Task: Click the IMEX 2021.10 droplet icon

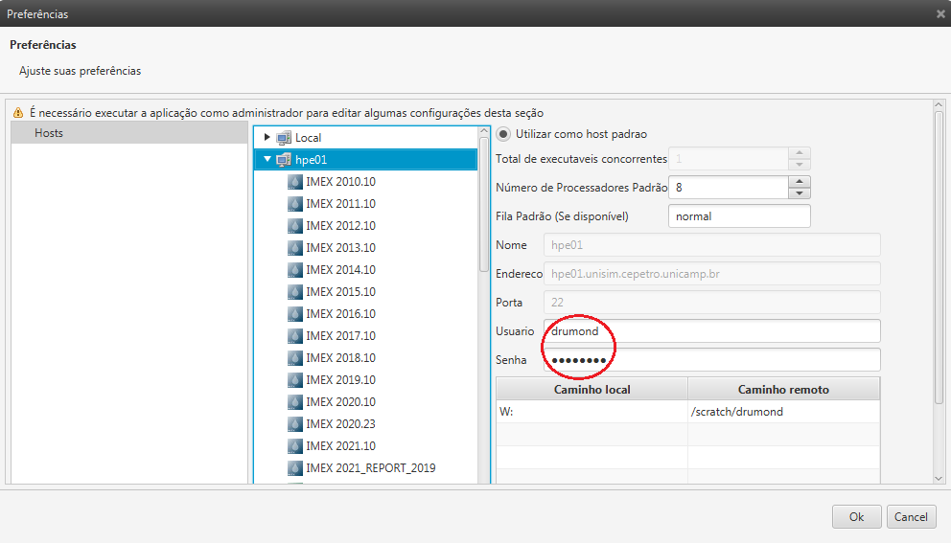Action: [x=294, y=446]
